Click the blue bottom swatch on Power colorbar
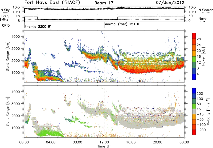The image size is (213, 148). point(194,77)
